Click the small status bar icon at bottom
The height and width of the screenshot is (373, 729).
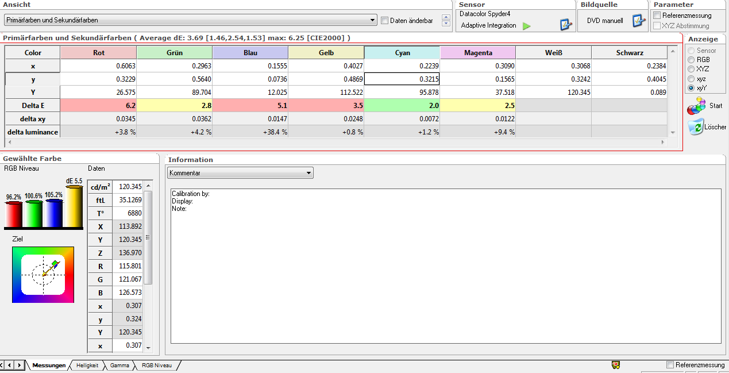point(616,365)
